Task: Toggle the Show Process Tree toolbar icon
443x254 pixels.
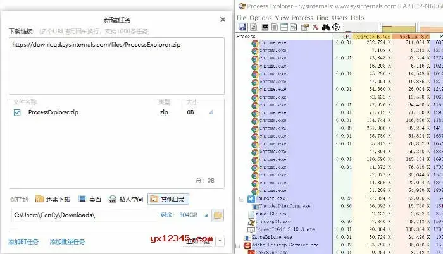Action: 275,27
